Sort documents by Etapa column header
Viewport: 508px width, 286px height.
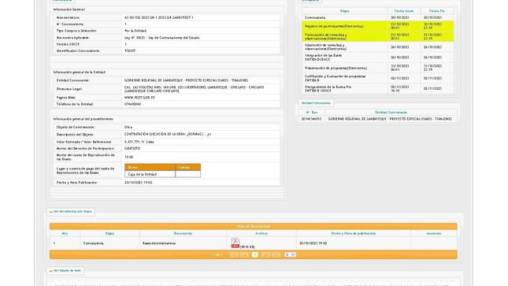click(109, 233)
